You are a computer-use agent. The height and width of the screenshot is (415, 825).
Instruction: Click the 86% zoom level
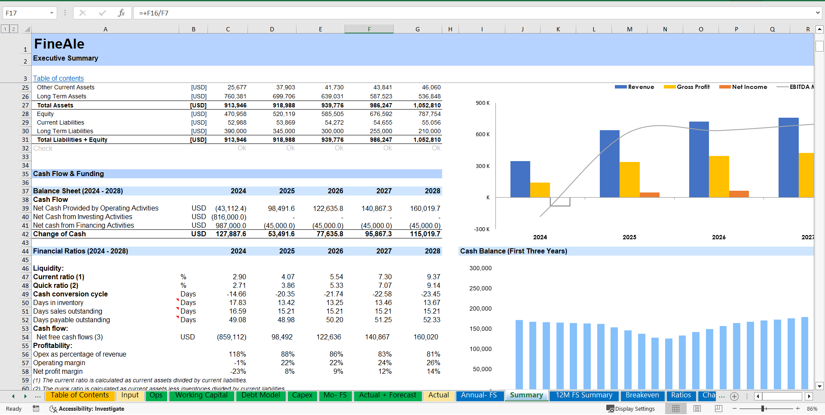tap(812, 409)
